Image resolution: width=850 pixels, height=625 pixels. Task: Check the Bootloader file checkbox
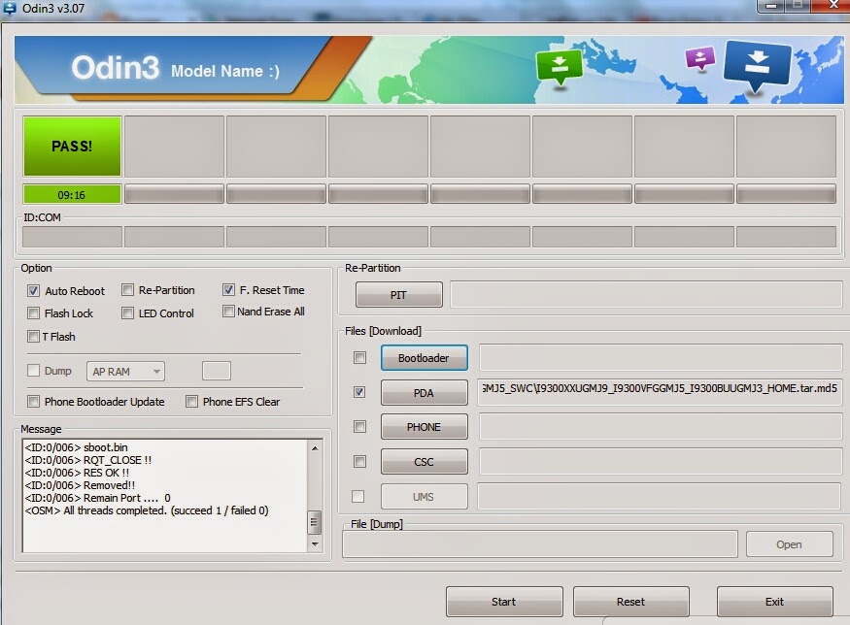[359, 357]
